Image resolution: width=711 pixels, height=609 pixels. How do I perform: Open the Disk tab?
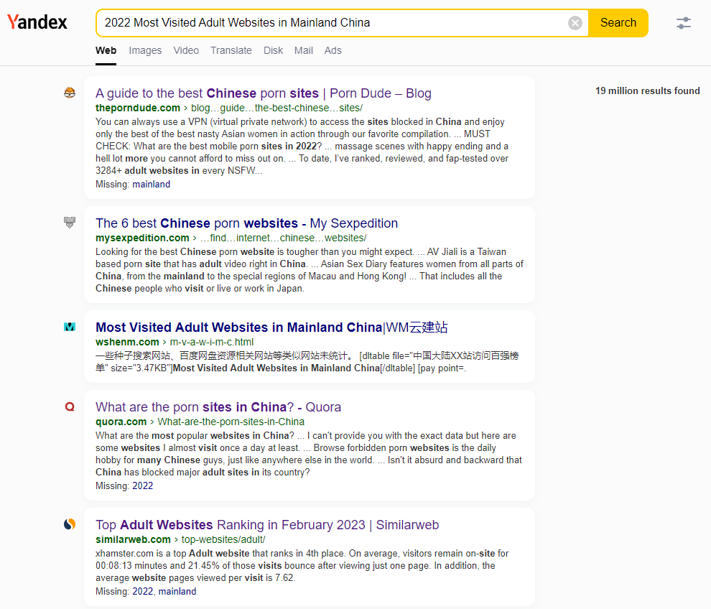[273, 50]
